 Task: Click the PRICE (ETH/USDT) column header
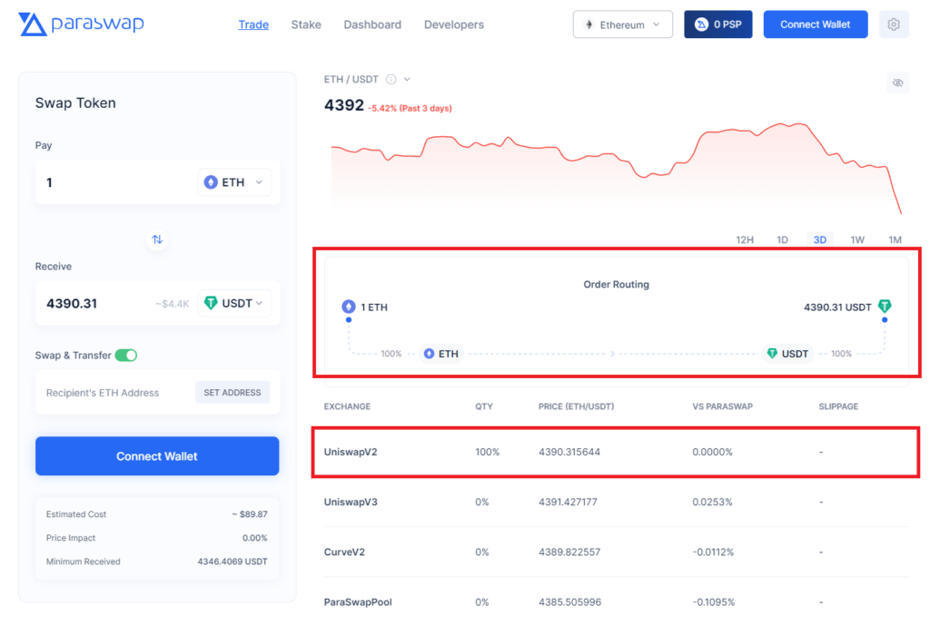(576, 406)
